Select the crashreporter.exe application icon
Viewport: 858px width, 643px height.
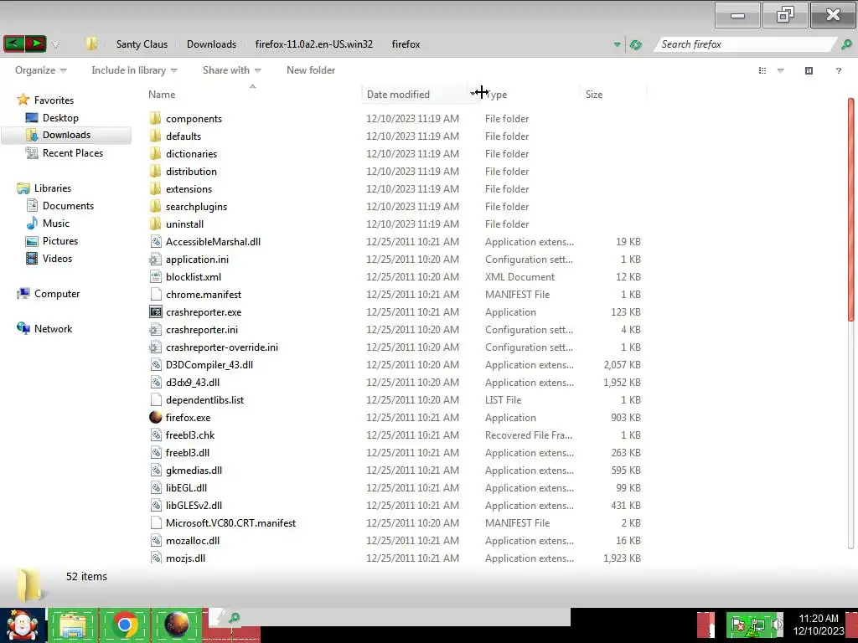click(156, 311)
